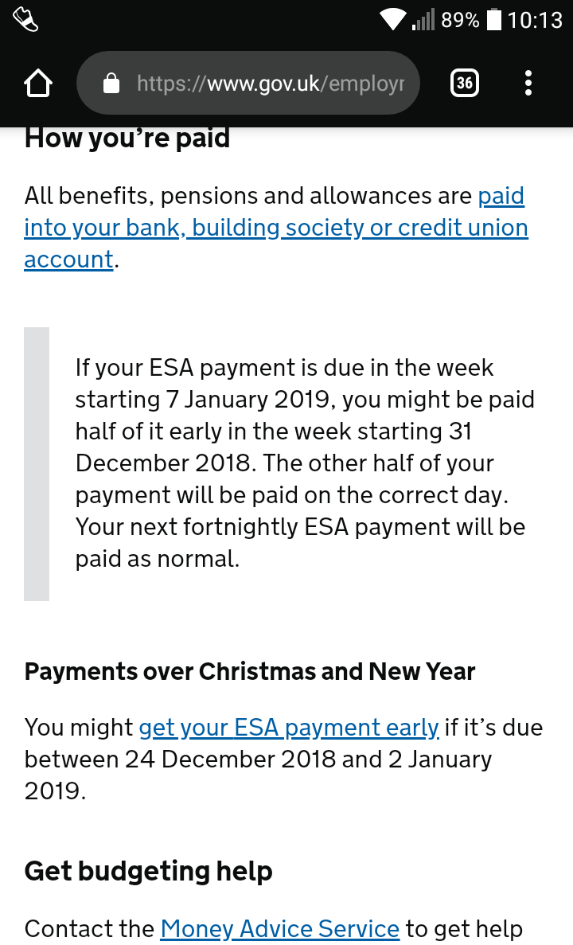Tap the notification icon in status bar
Viewport: 573px width, 945px height.
[x=25, y=19]
